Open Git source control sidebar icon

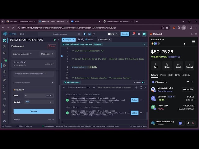point(4,86)
